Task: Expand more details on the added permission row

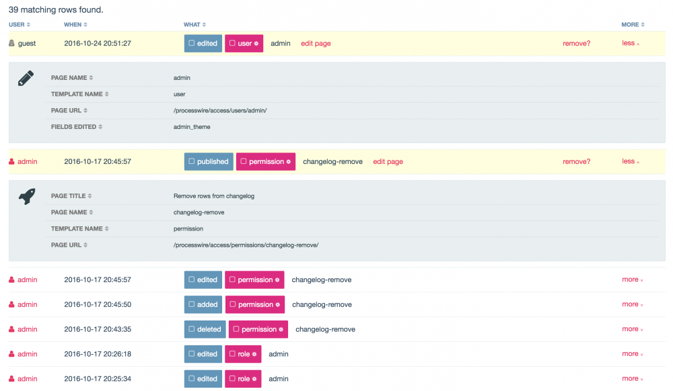Action: [x=631, y=304]
